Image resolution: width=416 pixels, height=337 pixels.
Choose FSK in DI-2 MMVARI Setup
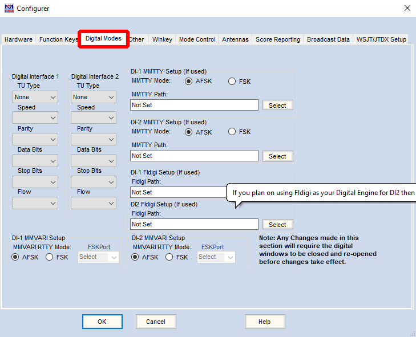tap(169, 257)
